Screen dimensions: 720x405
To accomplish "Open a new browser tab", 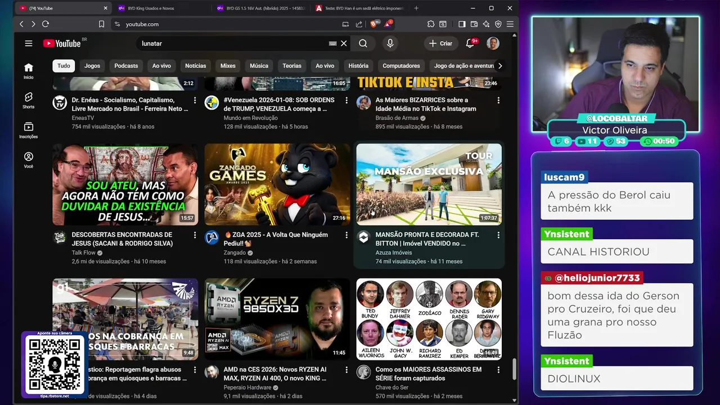I will pos(416,8).
